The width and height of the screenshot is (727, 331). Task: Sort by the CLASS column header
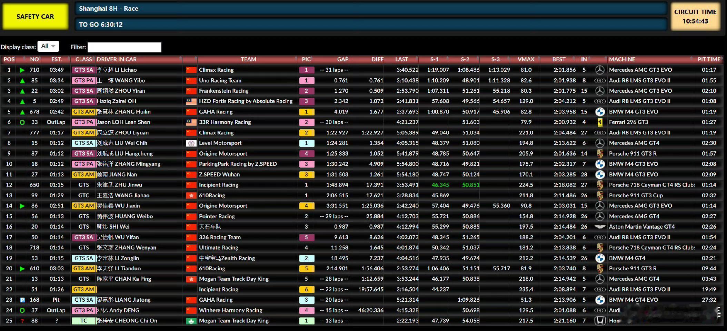[83, 59]
